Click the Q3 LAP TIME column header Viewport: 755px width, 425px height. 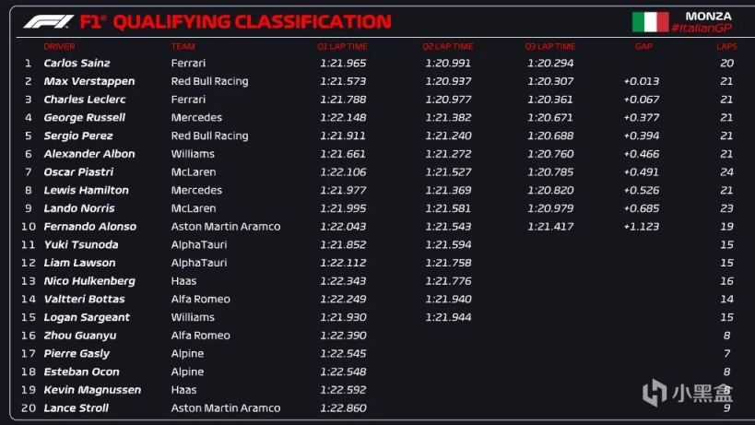[550, 46]
